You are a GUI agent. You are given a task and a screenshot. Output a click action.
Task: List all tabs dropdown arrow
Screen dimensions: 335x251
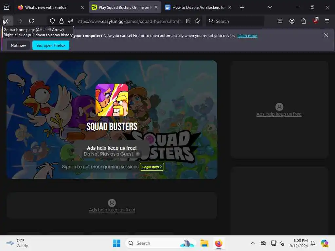tap(270, 8)
